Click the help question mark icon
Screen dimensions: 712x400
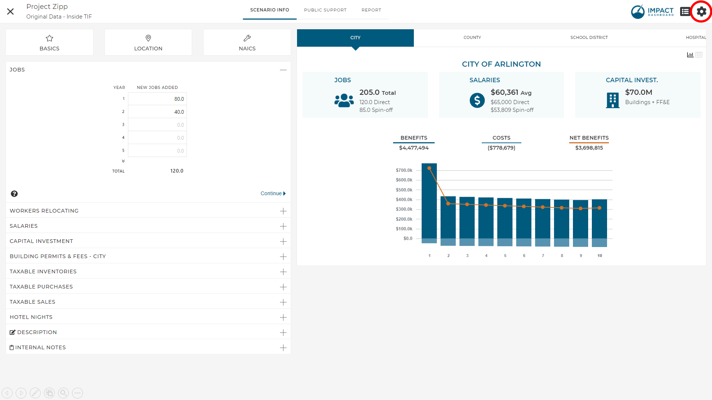point(14,194)
